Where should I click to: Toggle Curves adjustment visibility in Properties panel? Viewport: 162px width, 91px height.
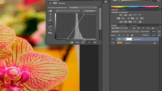(x=89, y=42)
